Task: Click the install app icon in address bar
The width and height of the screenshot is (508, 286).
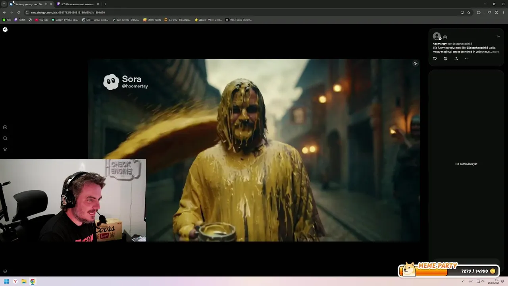Action: pos(462,12)
